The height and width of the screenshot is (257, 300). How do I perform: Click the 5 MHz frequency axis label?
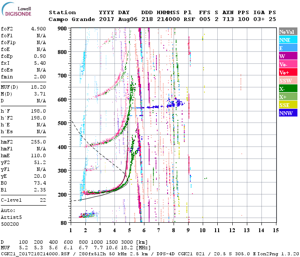pos(129,230)
